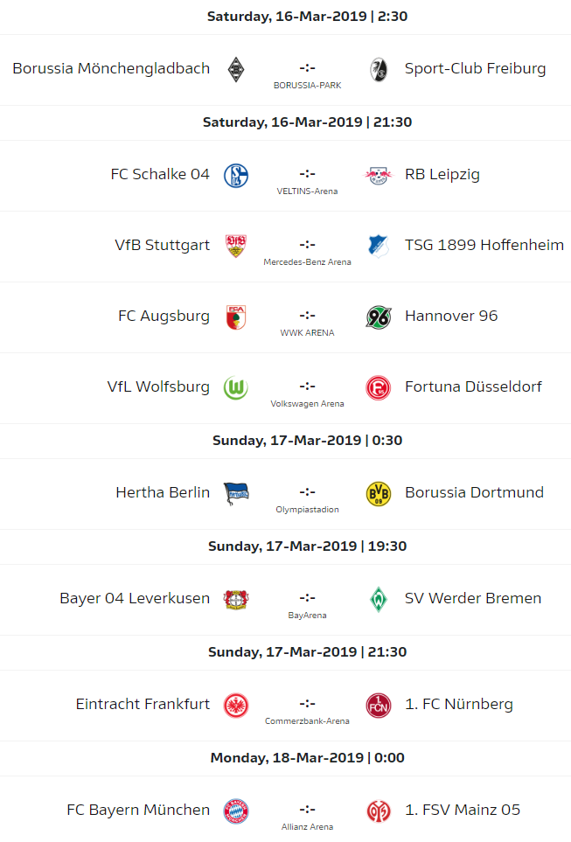Viewport: 571px width, 842px height.
Task: Click the FC Augsburg team name
Action: click(x=164, y=316)
